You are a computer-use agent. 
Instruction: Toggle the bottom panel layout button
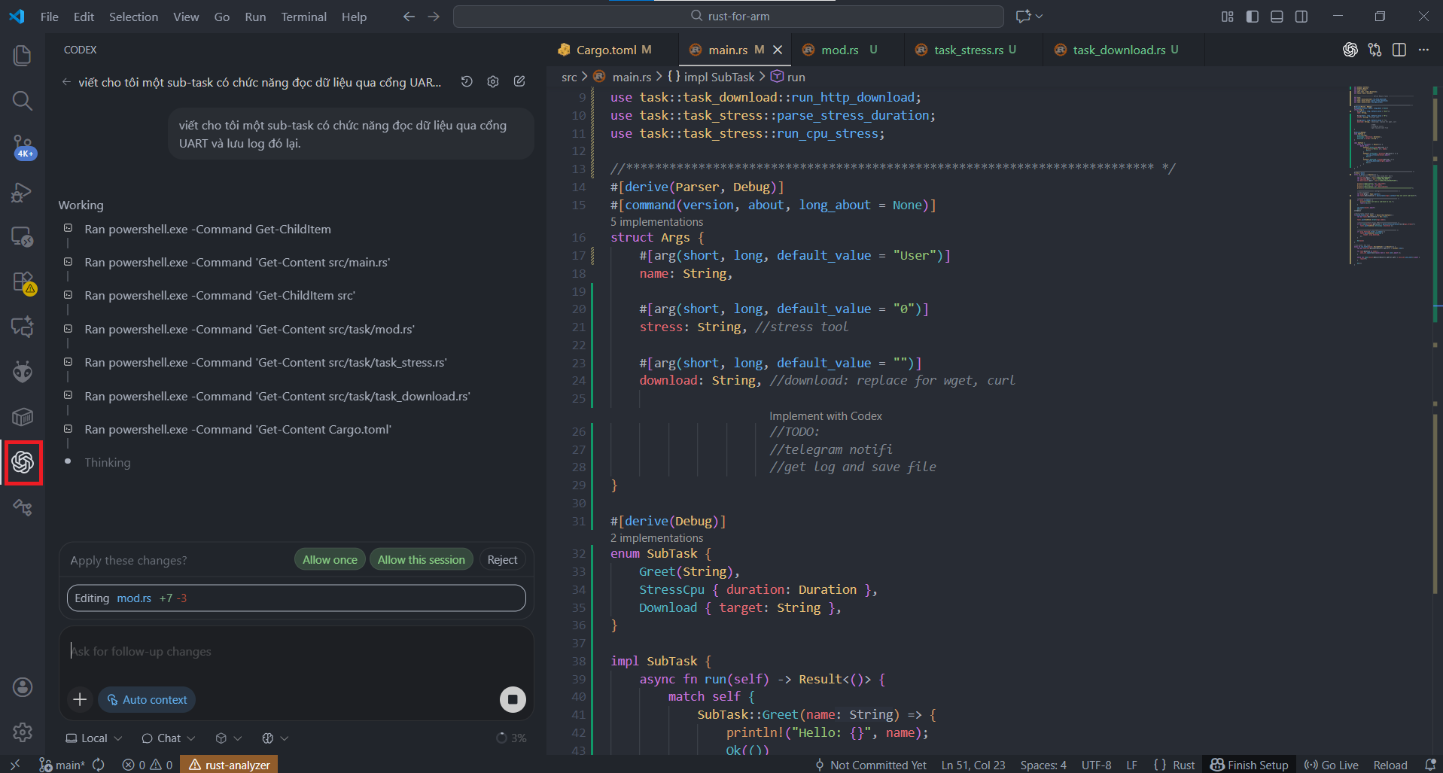pyautogui.click(x=1277, y=17)
